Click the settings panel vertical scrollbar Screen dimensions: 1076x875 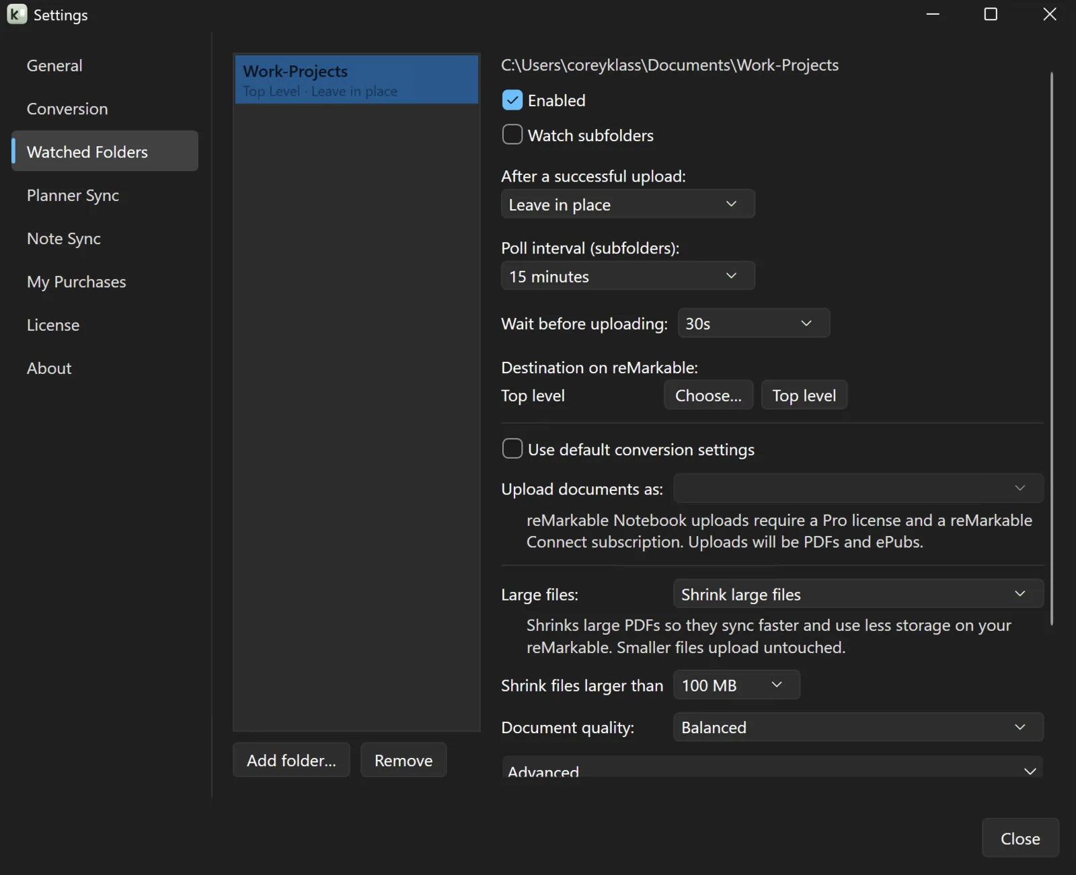1051,349
